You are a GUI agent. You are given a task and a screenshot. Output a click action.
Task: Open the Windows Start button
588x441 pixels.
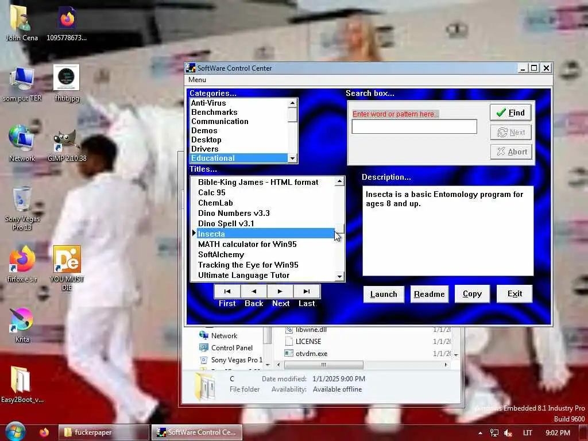[15, 432]
